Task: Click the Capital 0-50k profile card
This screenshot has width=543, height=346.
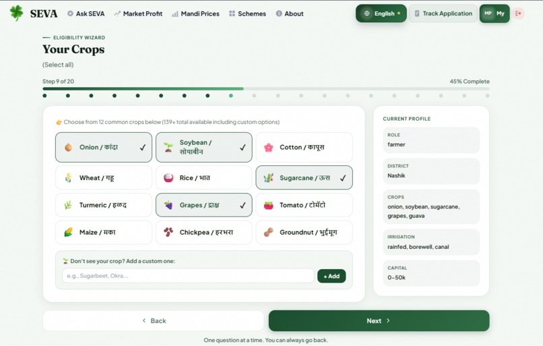Action: pos(431,273)
